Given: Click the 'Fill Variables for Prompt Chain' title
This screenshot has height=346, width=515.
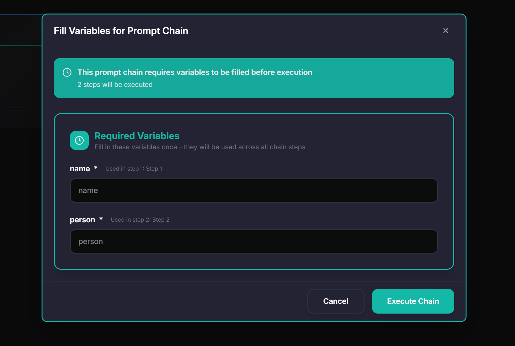Looking at the screenshot, I should [x=121, y=31].
